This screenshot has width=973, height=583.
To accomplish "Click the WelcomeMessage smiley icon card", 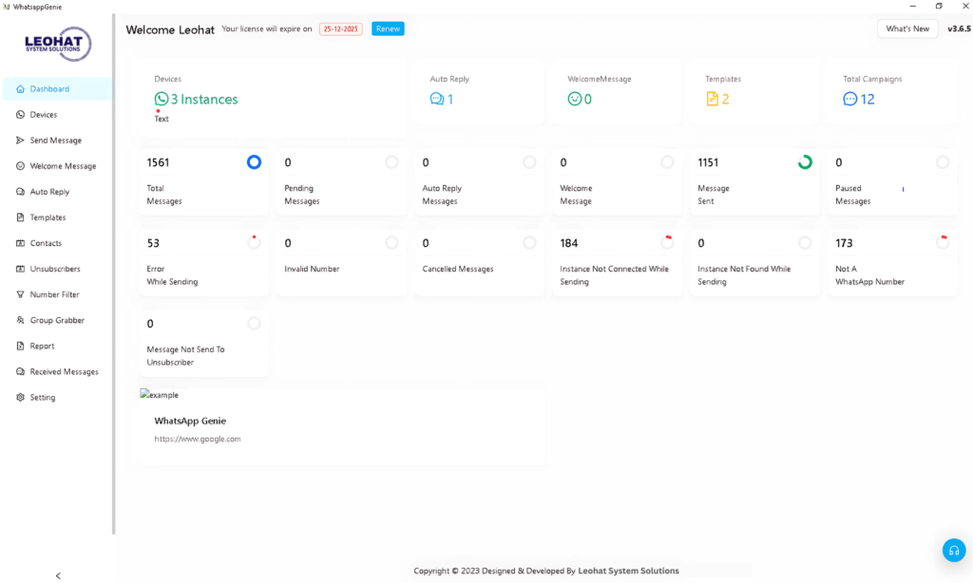I will [x=575, y=99].
